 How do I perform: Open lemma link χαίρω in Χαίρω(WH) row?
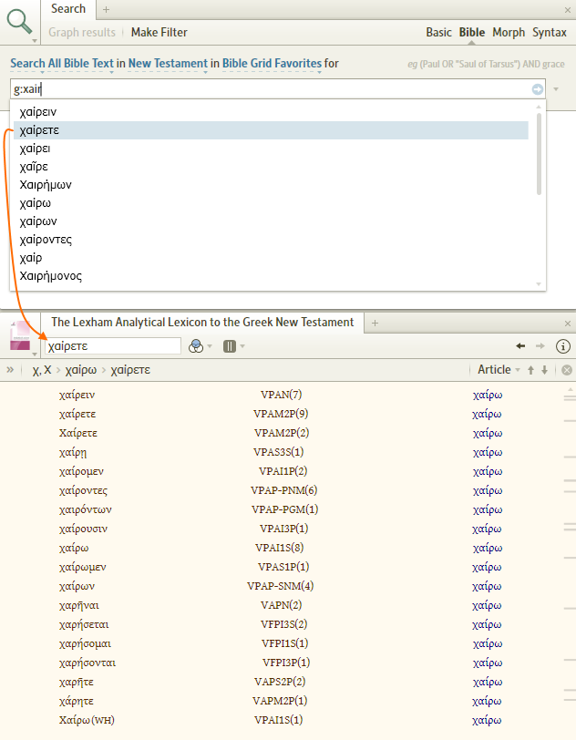[x=488, y=720]
